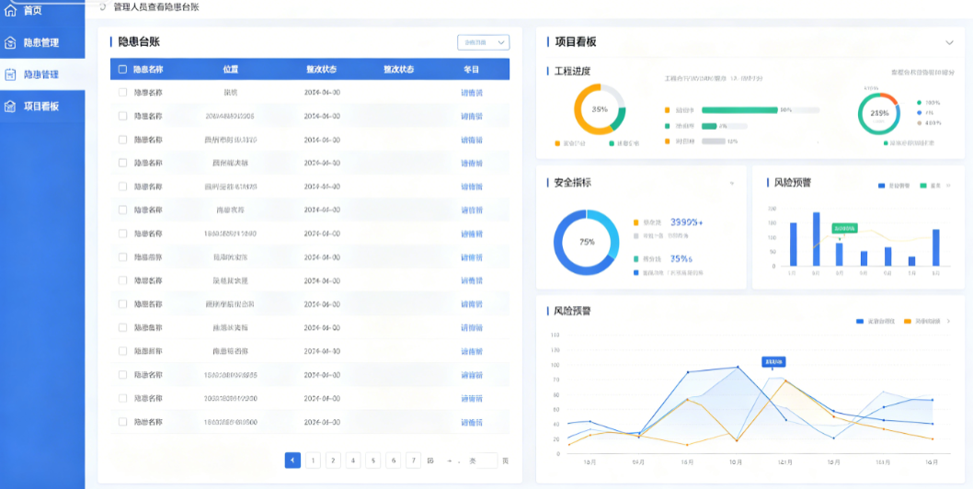Toggle the green legend swatch under the 35% donut

tap(612, 143)
